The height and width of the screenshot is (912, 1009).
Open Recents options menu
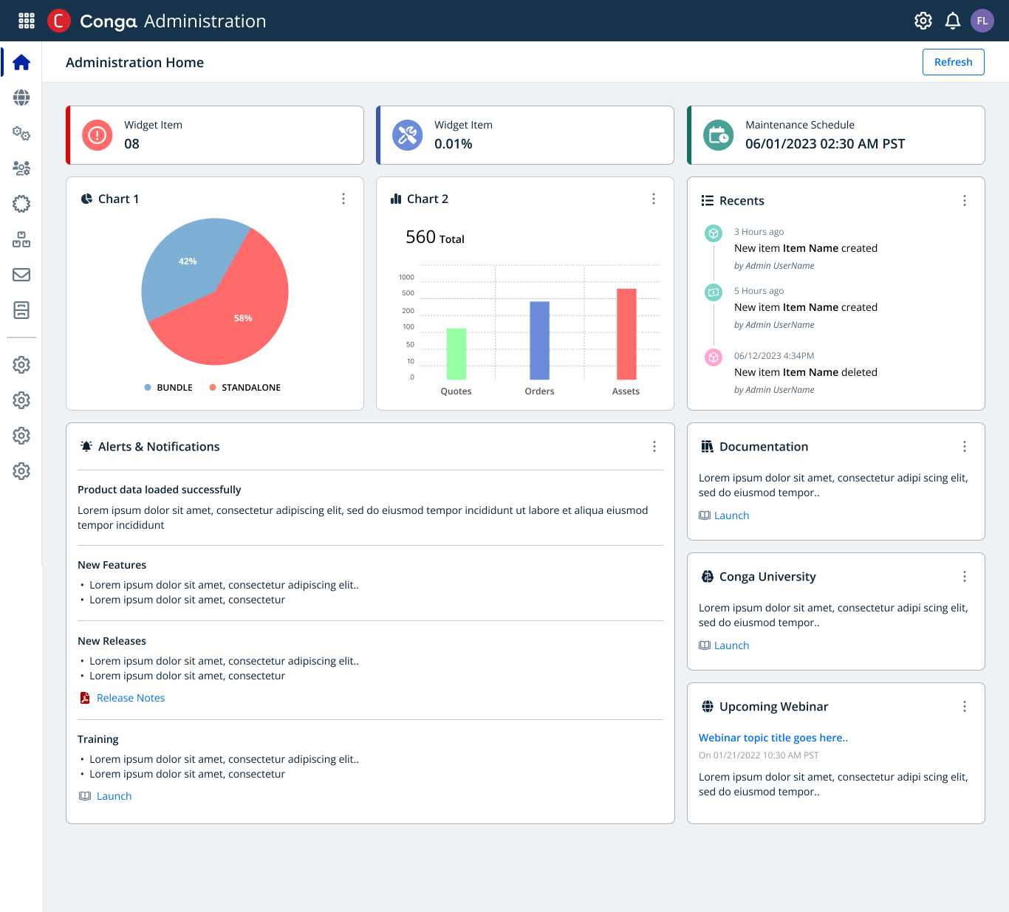tap(965, 201)
